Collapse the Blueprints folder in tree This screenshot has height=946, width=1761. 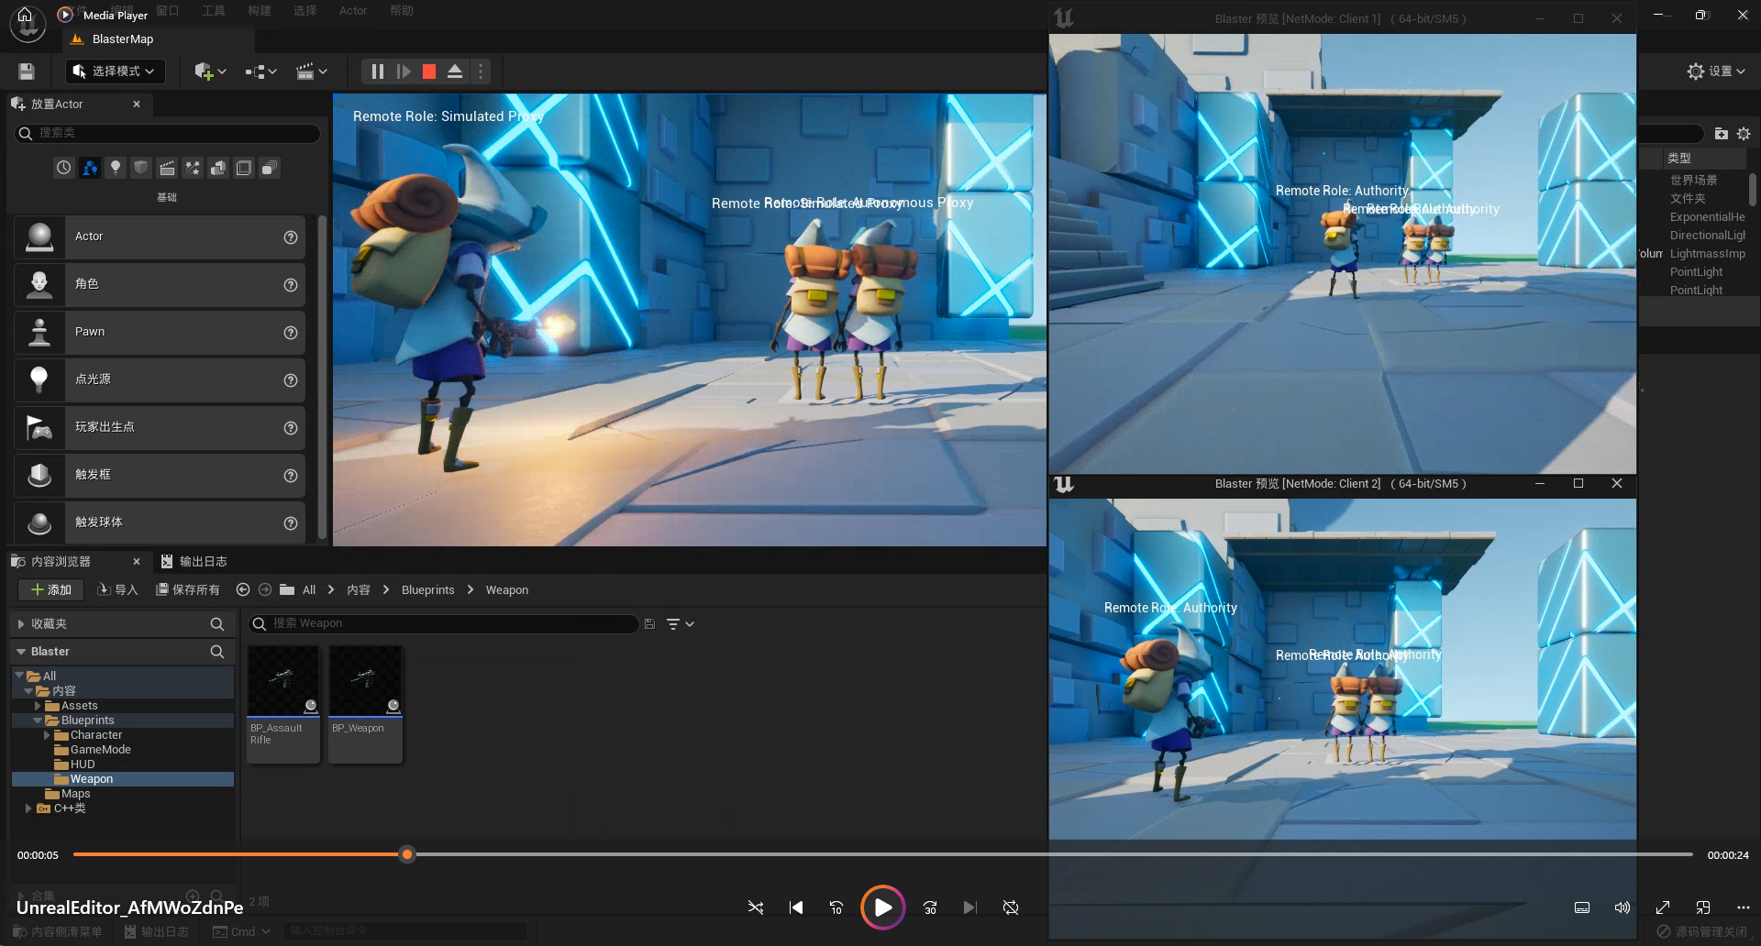(x=38, y=720)
